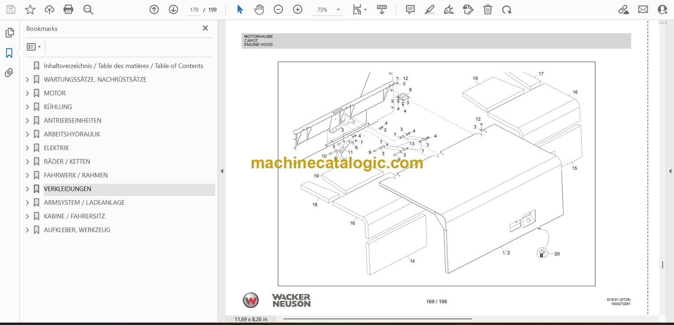This screenshot has width=674, height=325.
Task: Click the Delete trash icon
Action: pos(488,9)
